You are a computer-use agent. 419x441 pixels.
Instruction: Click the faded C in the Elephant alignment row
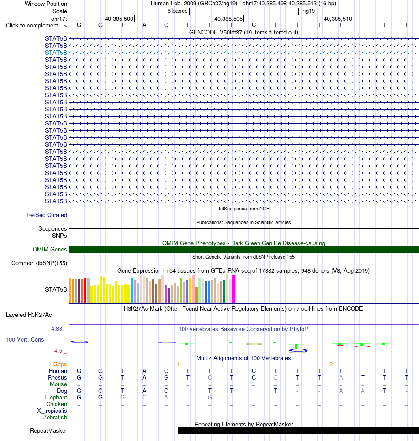coord(144,397)
